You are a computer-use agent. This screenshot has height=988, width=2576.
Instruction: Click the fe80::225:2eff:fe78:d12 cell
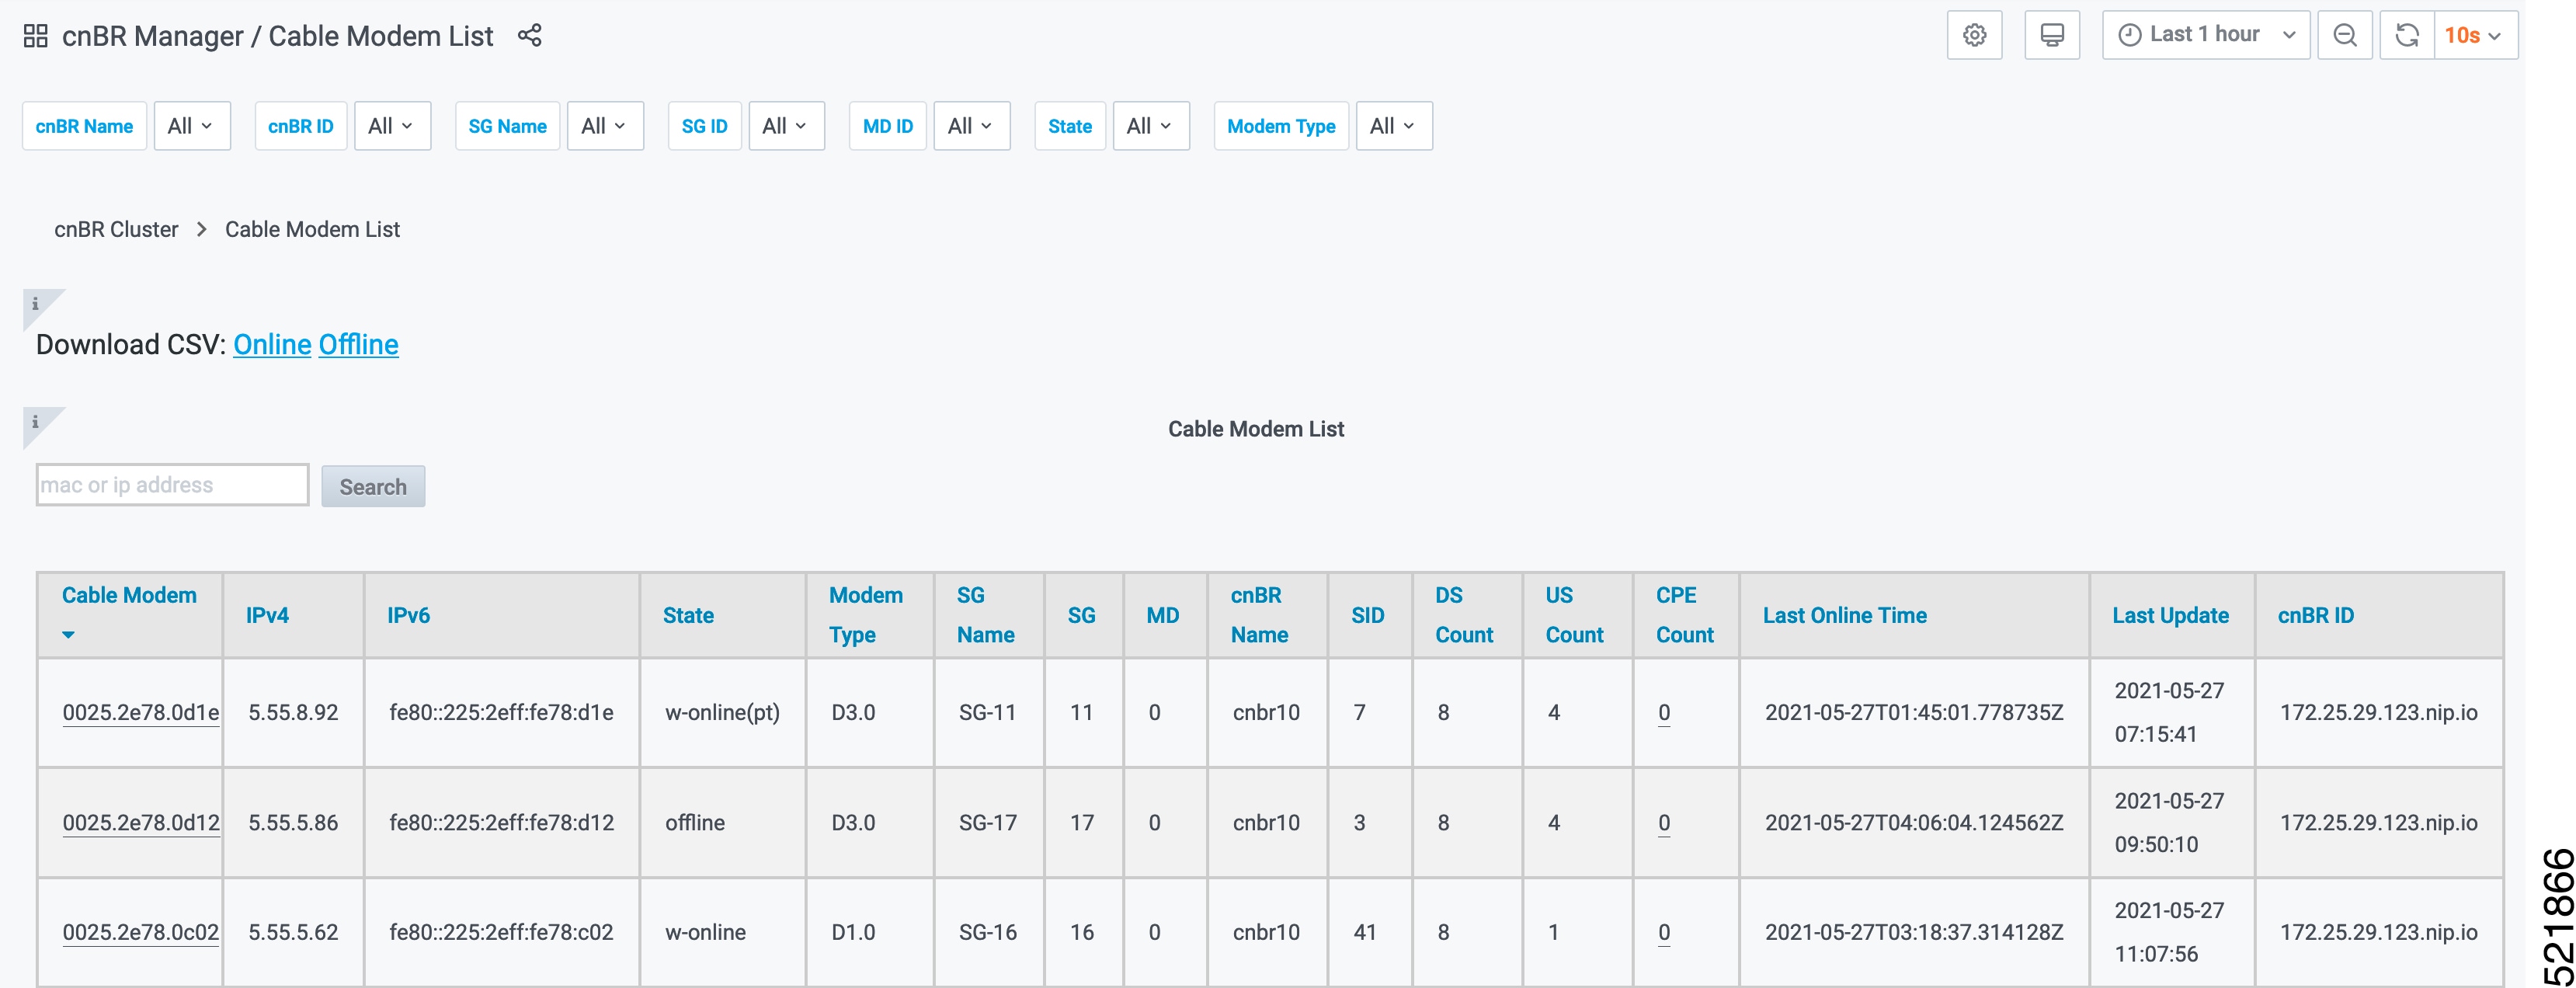[x=501, y=823]
